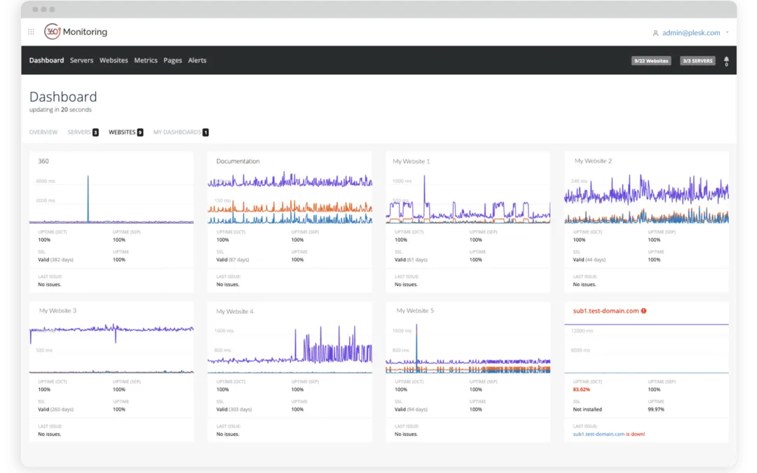Click admin@plesk.com account link
This screenshot has width=757, height=473.
[x=692, y=32]
